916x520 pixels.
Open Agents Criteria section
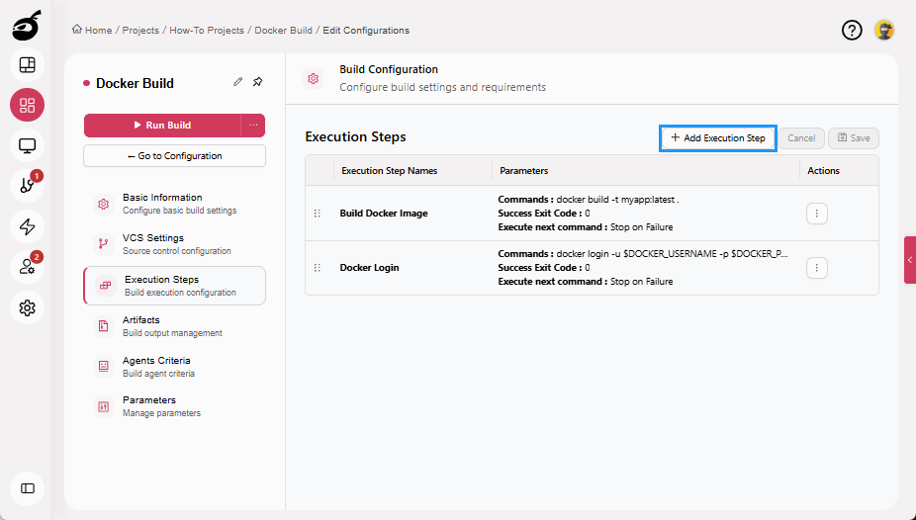(175, 367)
